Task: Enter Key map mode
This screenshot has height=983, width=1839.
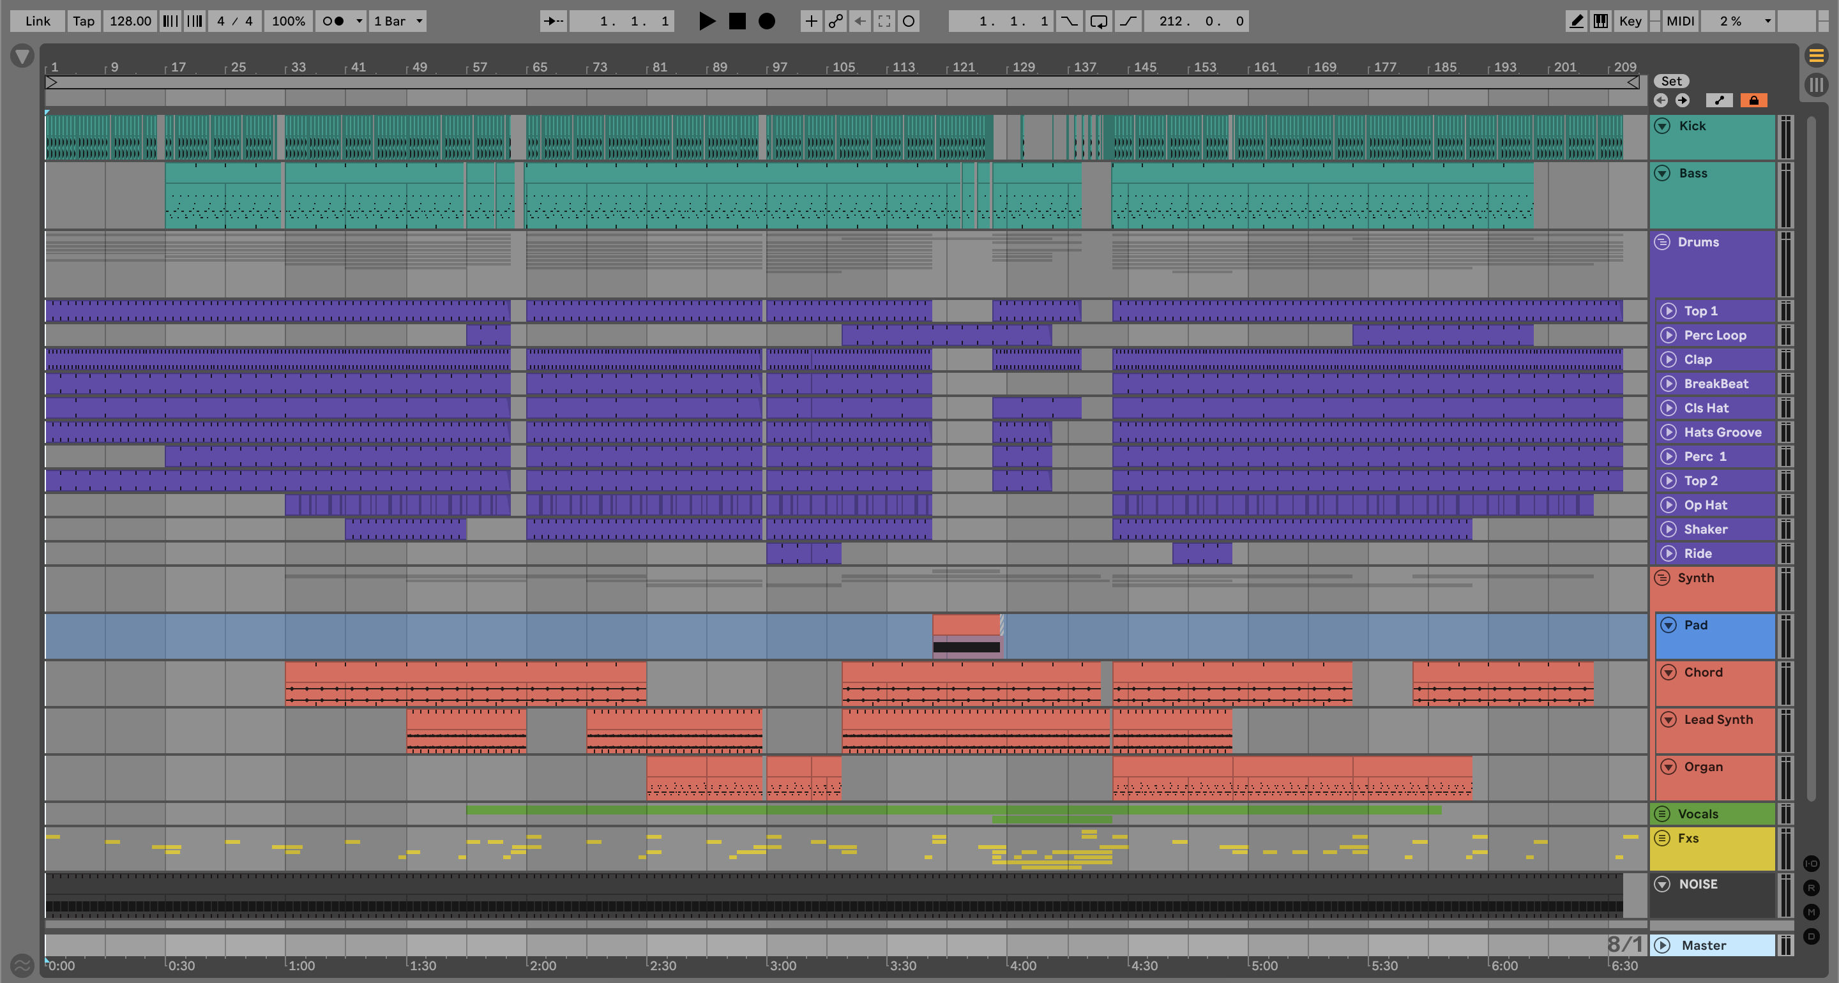Action: coord(1630,20)
